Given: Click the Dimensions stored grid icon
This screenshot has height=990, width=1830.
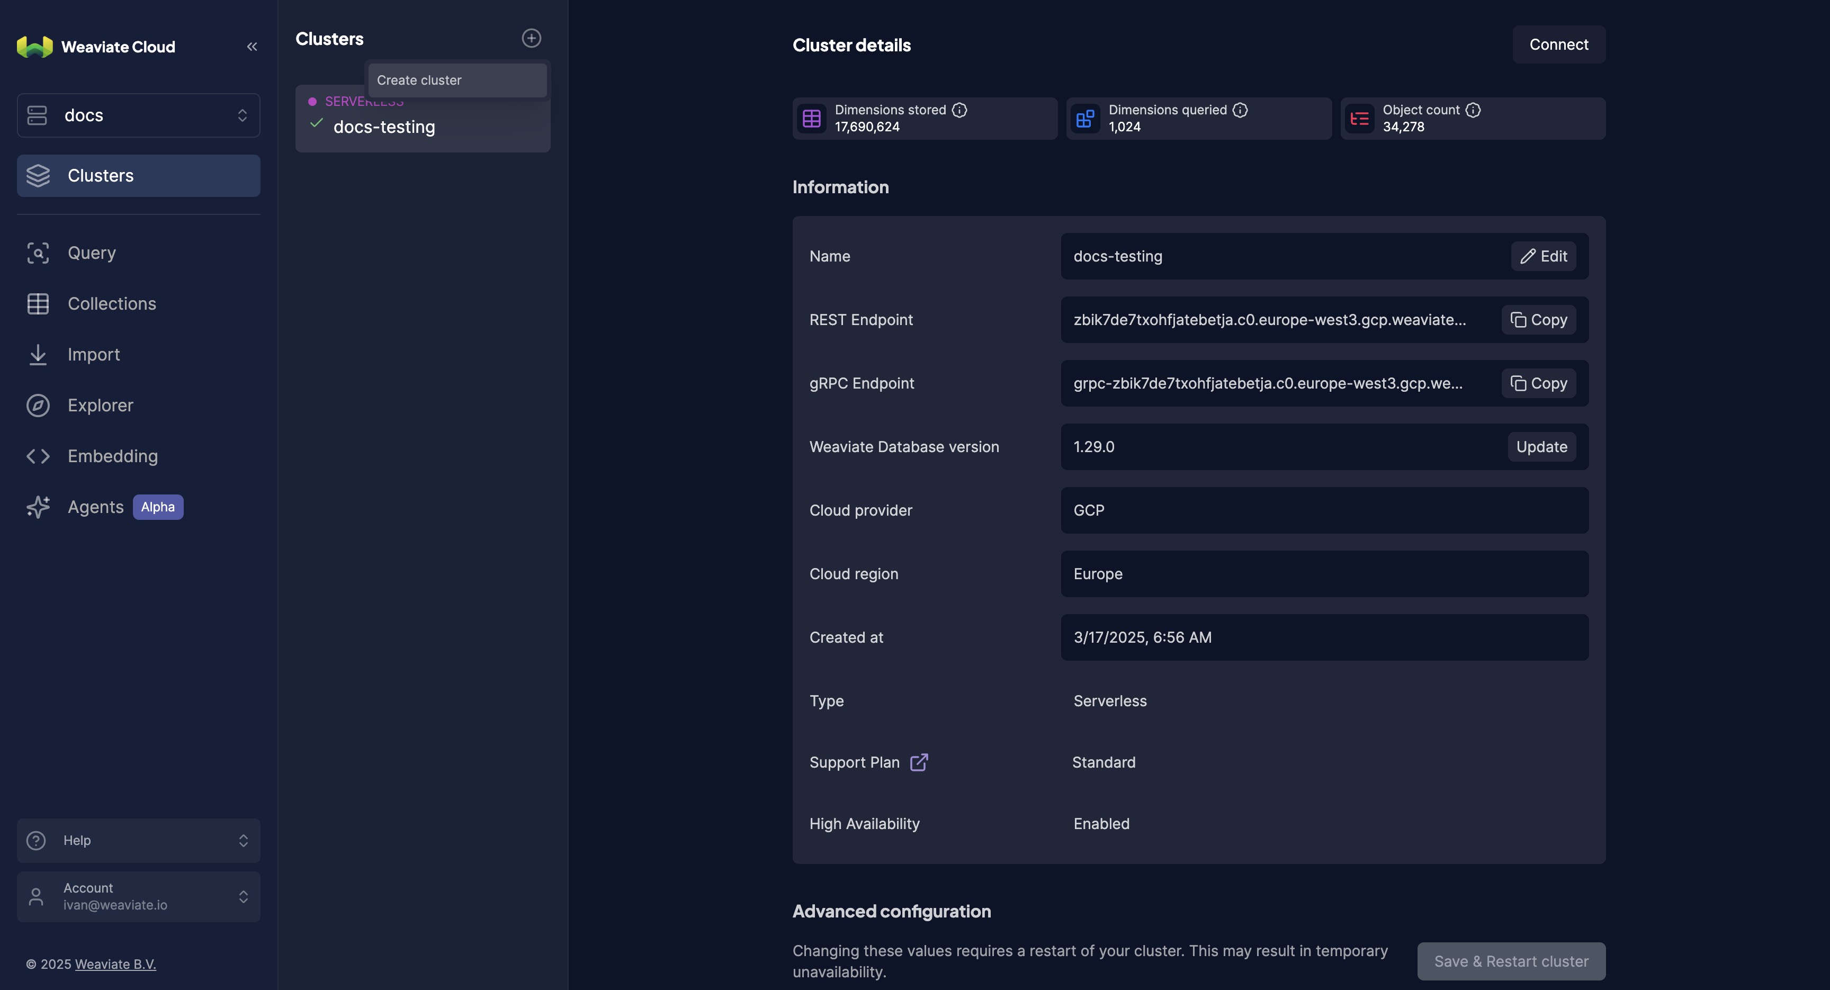Looking at the screenshot, I should 812,119.
